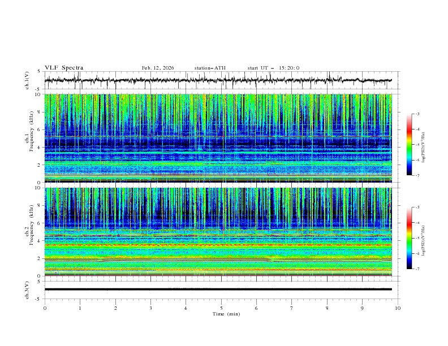Click tick label "8" on the Time axis
Image resolution: width=448 pixels, height=346 pixels.
point(327,308)
